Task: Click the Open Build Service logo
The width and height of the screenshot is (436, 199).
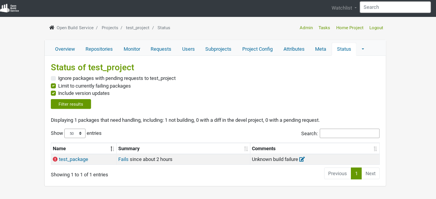Action: pyautogui.click(x=9, y=8)
